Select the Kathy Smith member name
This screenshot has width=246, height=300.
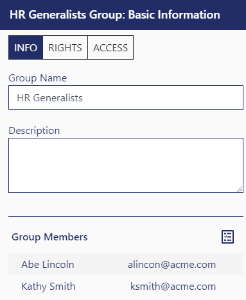pyautogui.click(x=48, y=287)
